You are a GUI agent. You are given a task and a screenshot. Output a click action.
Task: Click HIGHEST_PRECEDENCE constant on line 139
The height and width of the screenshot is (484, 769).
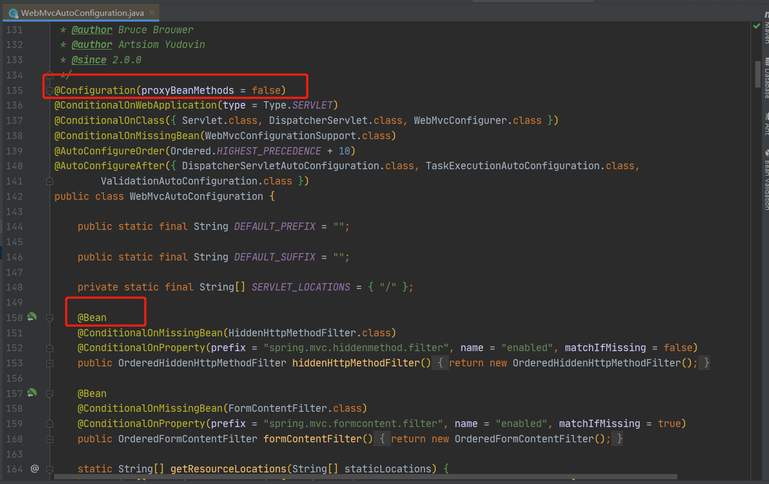[269, 151]
